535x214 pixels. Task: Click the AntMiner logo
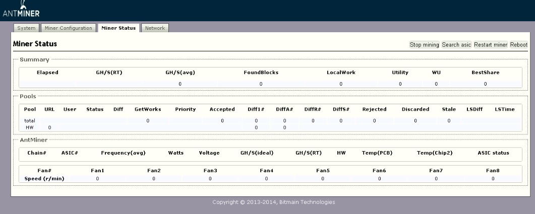21,9
